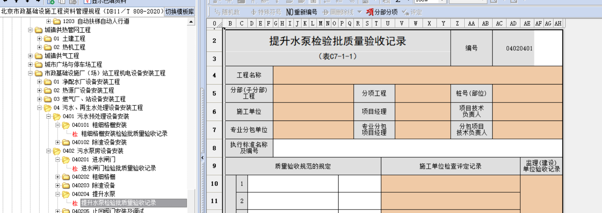The image size is (602, 213).
Task: Click the 桩号(部位) input cell
Action: click(527, 93)
